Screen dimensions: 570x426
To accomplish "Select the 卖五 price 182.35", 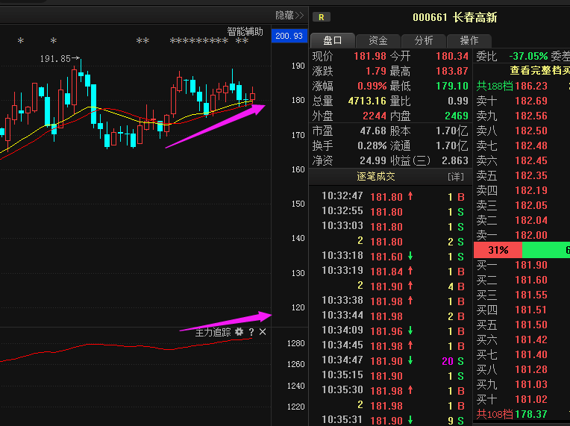I will (531, 175).
